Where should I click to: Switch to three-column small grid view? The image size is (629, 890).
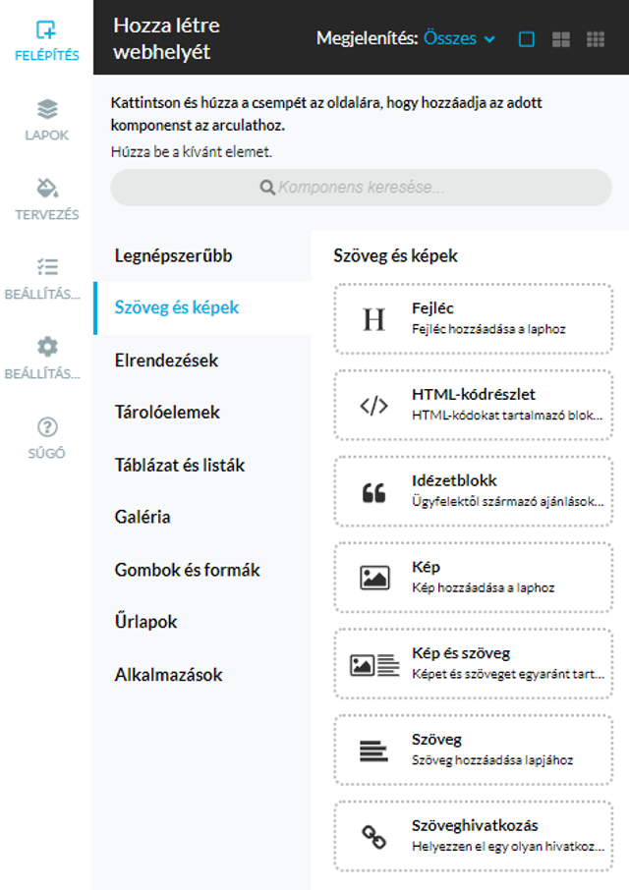(596, 38)
